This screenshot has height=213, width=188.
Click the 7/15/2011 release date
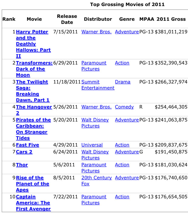(x=65, y=32)
